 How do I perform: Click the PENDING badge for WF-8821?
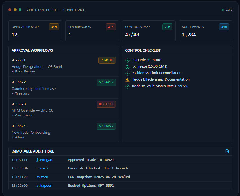(107, 60)
